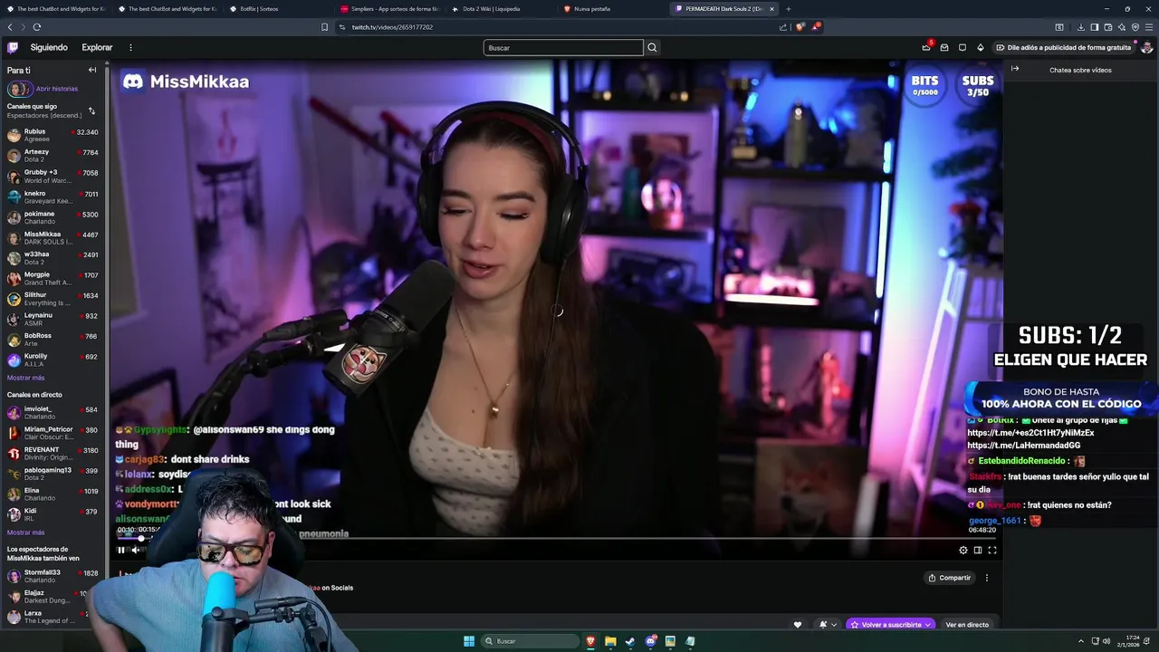
Task: Open a new browser tab
Action: (x=788, y=9)
